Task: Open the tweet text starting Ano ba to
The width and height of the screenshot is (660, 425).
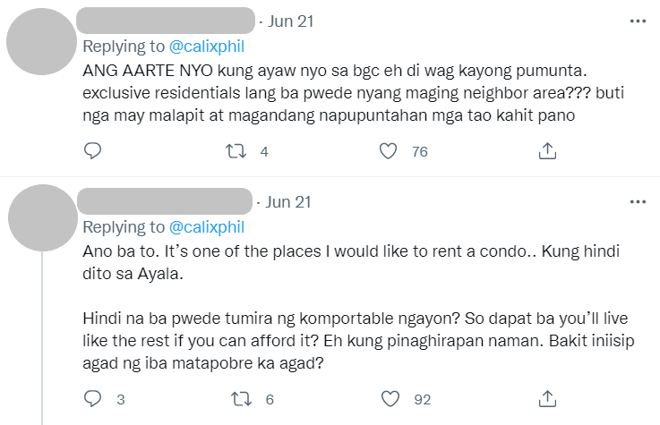Action: coord(358,307)
